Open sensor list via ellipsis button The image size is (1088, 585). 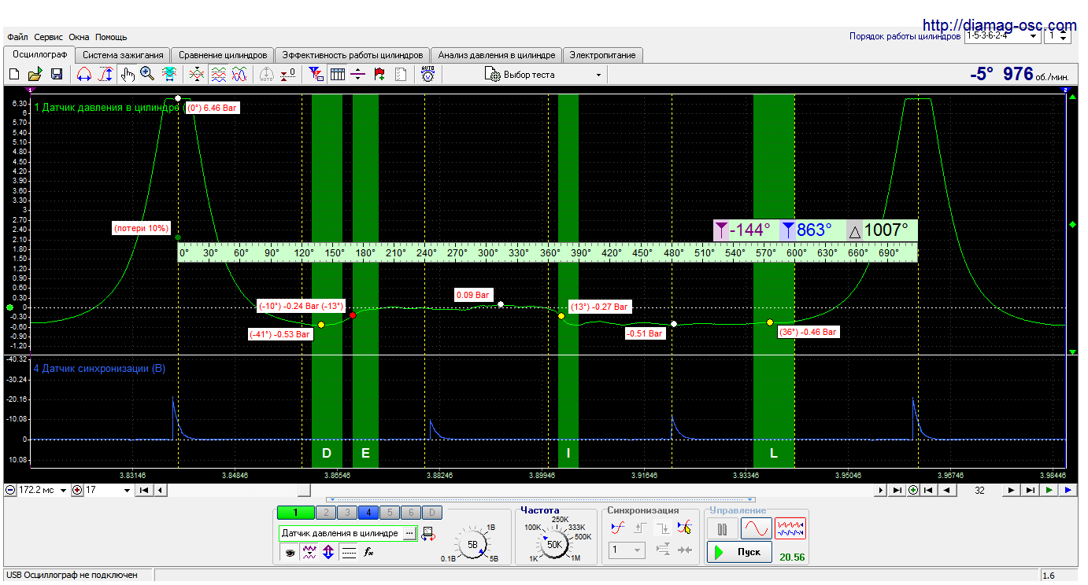coord(409,533)
